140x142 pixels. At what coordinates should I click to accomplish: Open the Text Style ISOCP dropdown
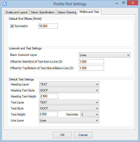[69, 108]
